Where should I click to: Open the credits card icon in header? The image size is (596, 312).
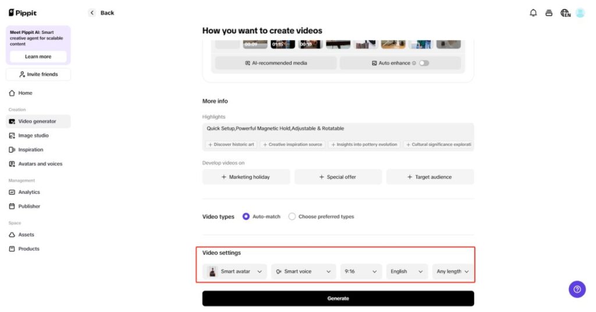tap(549, 13)
